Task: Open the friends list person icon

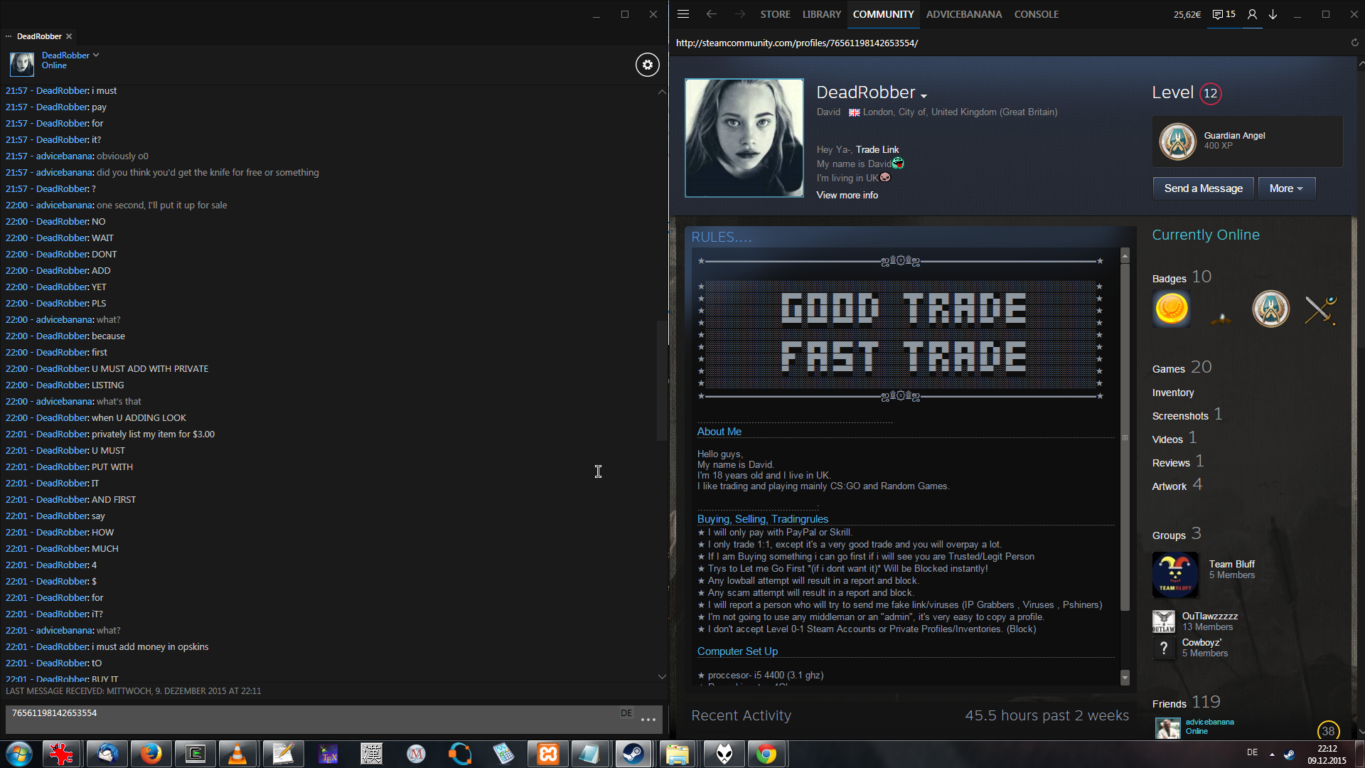Action: pos(1252,14)
